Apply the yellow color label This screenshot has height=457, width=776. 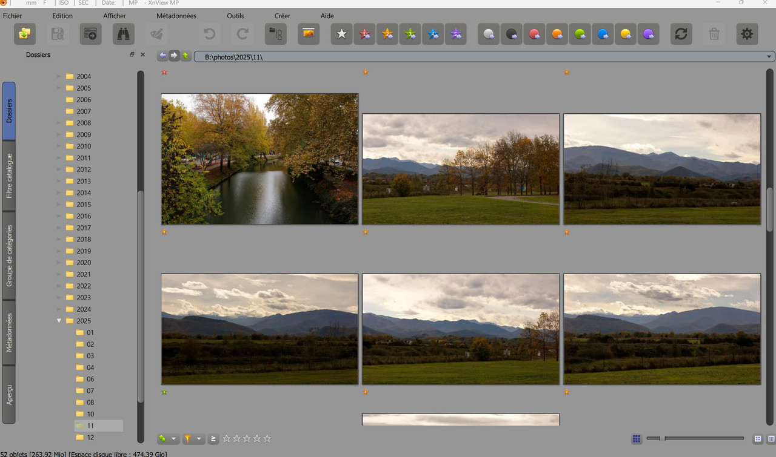[x=625, y=34]
